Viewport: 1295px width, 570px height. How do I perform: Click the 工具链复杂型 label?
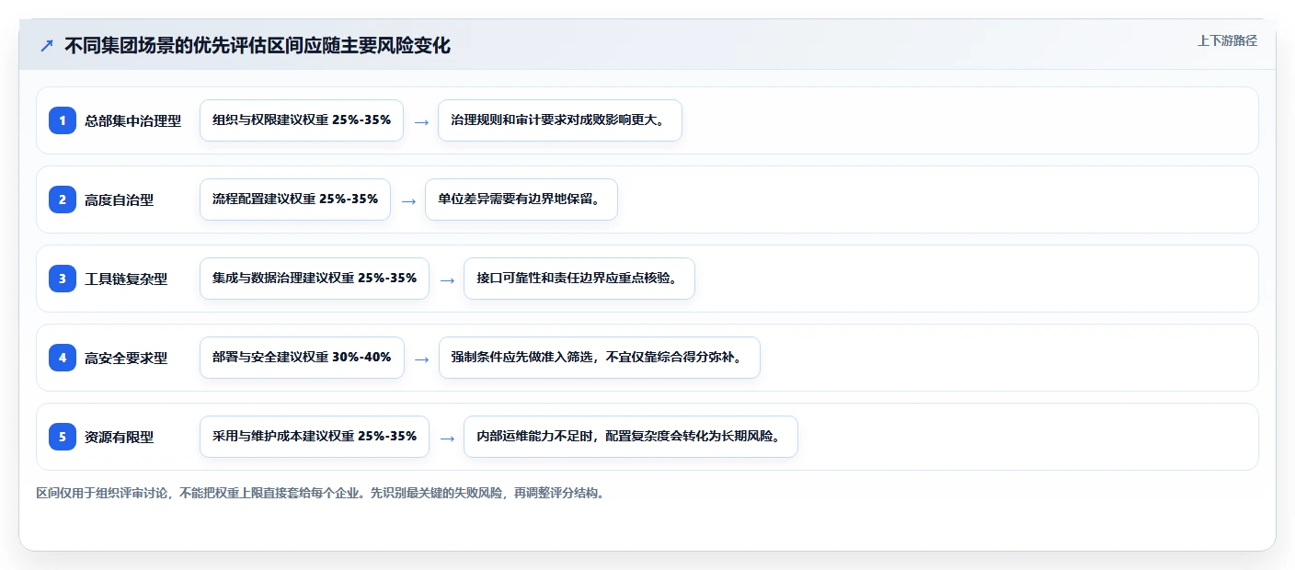pyautogui.click(x=126, y=279)
